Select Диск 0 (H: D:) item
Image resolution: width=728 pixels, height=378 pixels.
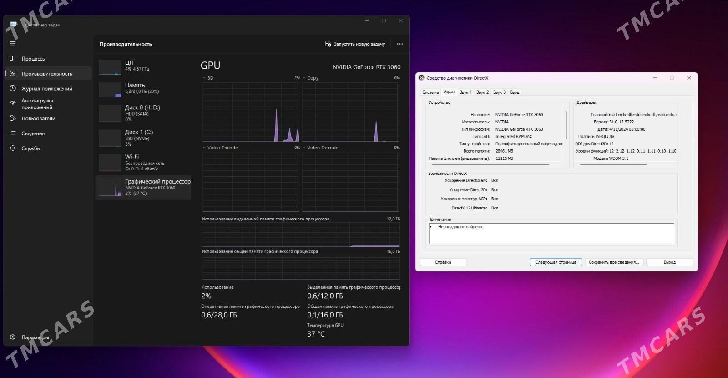pos(143,113)
